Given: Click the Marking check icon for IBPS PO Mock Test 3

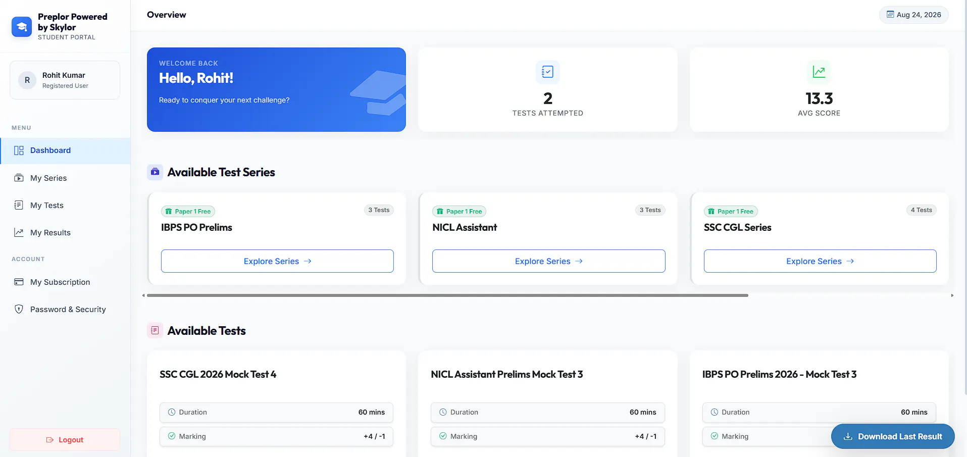Looking at the screenshot, I should (x=715, y=436).
